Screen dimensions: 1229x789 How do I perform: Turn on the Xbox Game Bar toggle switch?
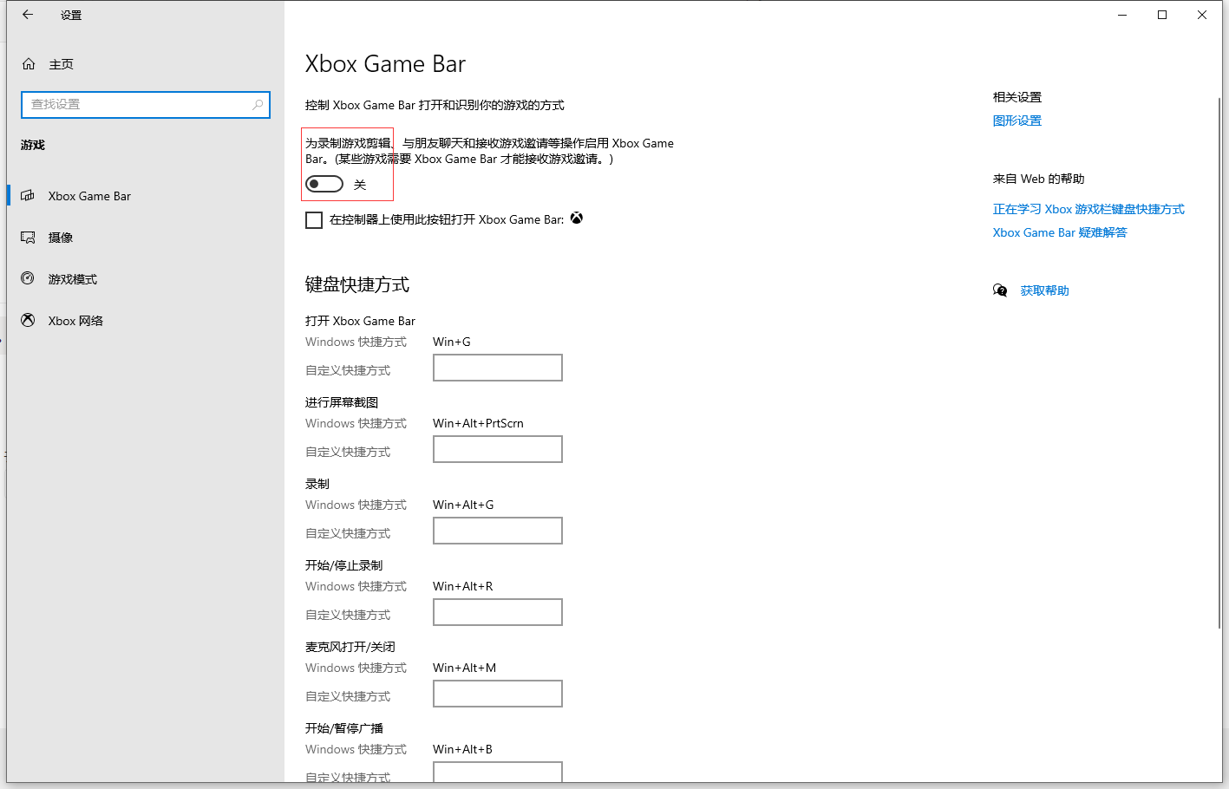click(324, 184)
